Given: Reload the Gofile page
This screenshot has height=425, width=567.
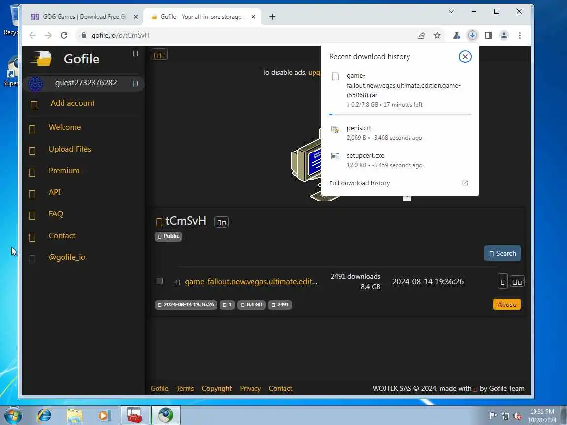Looking at the screenshot, I should (x=64, y=35).
